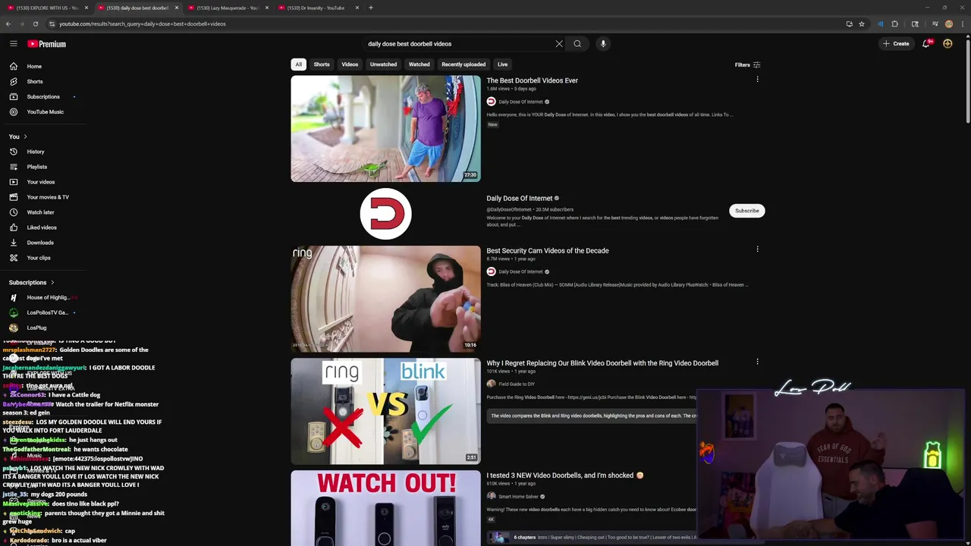
Task: Select the Videos filter chip
Action: point(350,64)
